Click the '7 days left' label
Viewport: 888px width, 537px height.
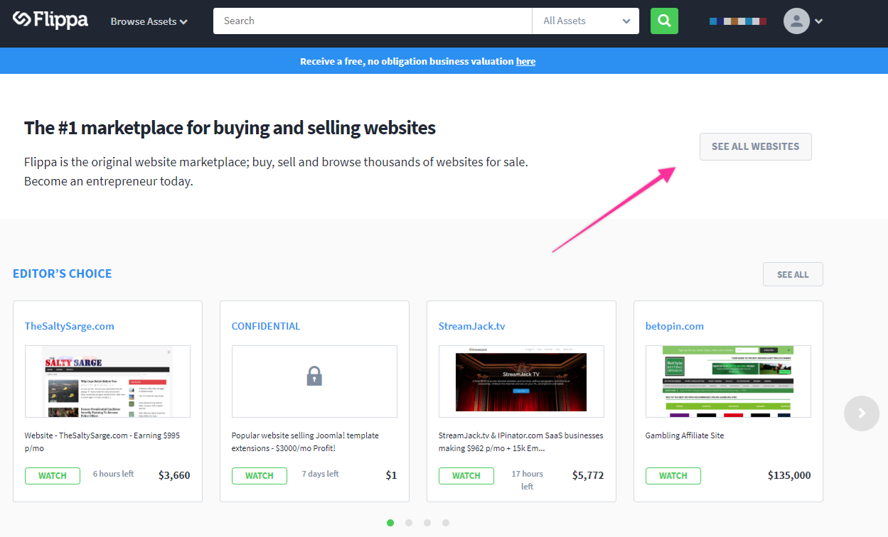320,474
